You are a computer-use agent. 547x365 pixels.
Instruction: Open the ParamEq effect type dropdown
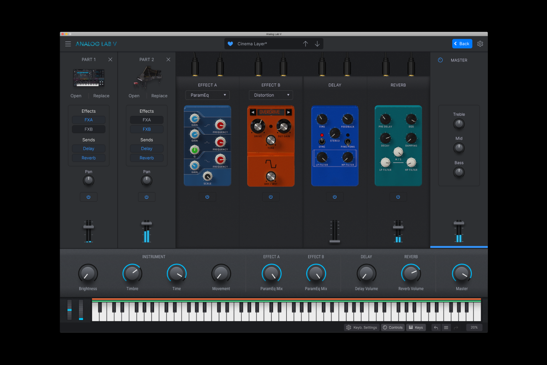(207, 95)
